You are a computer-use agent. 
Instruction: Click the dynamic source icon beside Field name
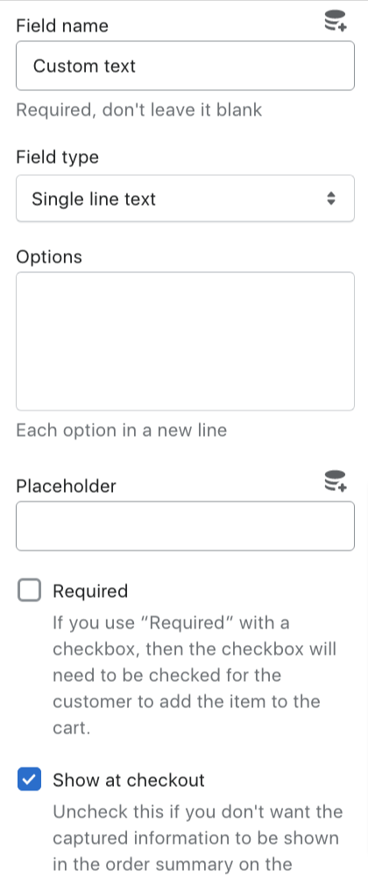tap(336, 21)
